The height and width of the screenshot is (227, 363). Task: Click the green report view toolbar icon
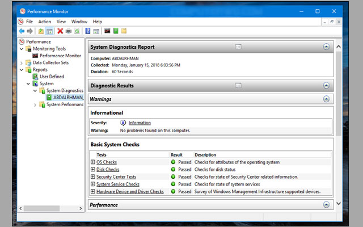[116, 31]
